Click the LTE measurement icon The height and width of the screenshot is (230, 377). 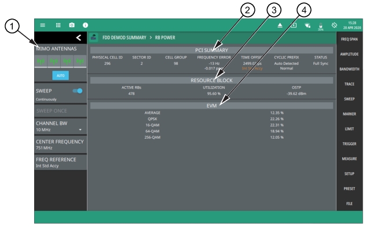(x=94, y=38)
